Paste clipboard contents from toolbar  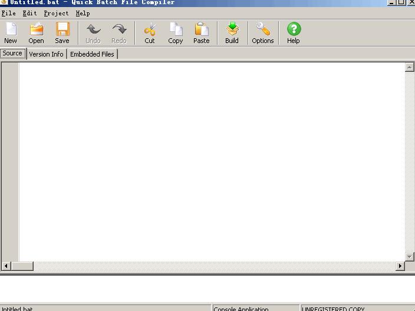pos(202,33)
